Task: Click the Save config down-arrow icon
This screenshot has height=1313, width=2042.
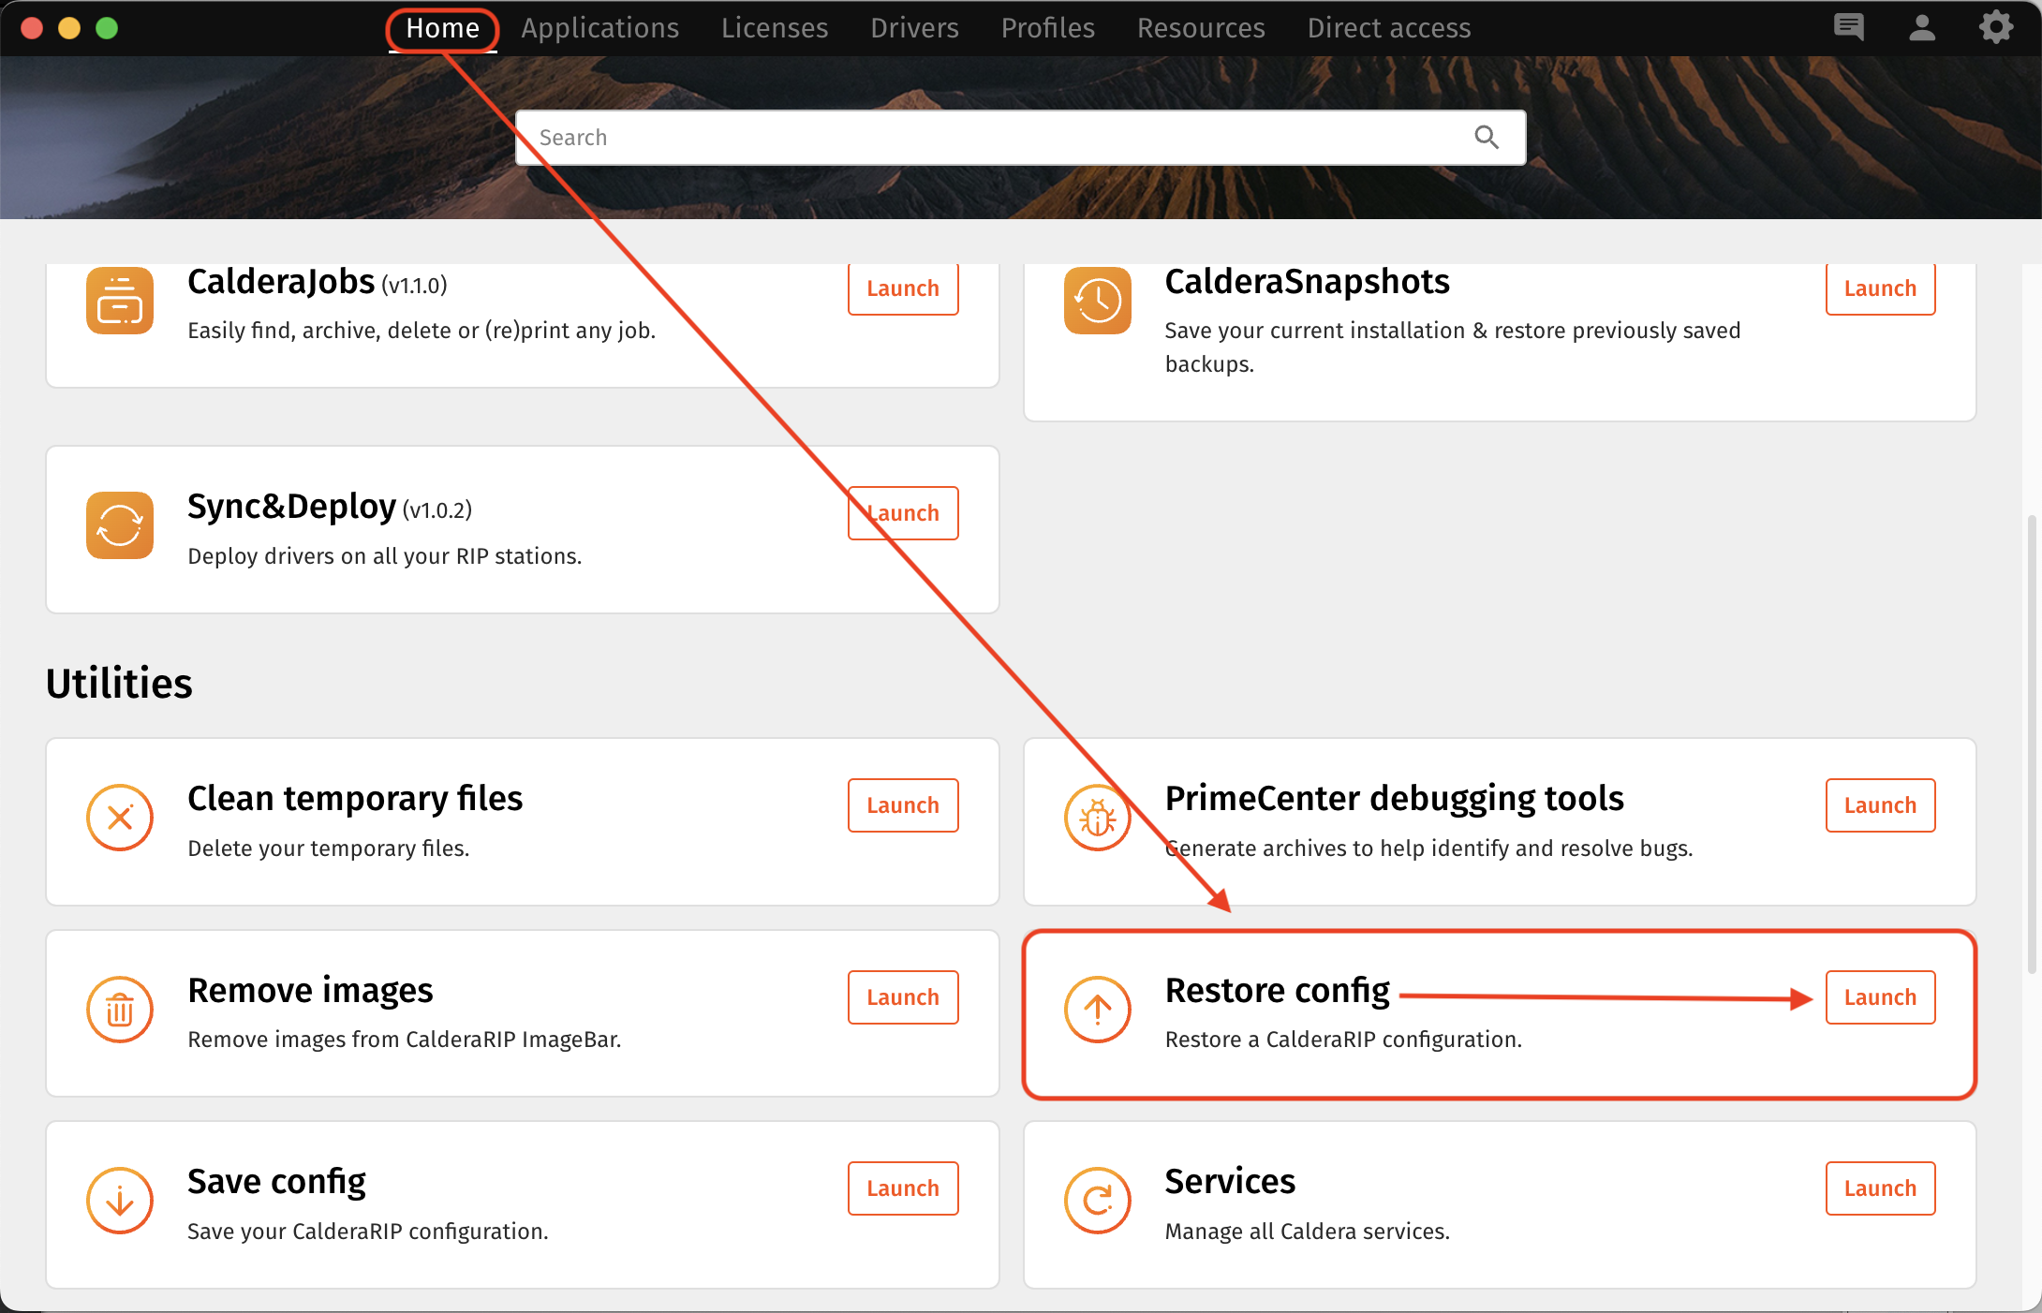Action: click(120, 1201)
